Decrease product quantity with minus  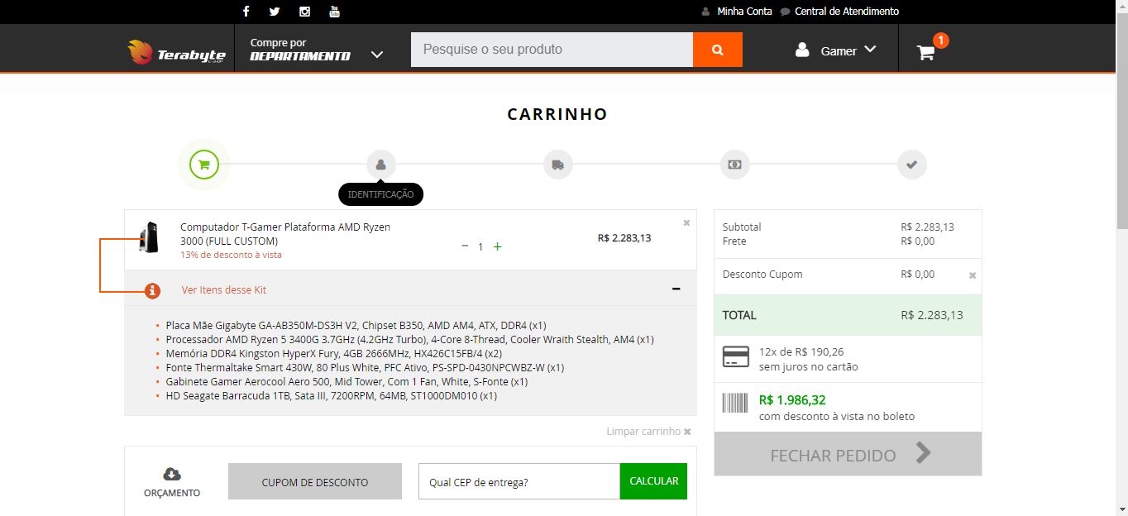465,246
